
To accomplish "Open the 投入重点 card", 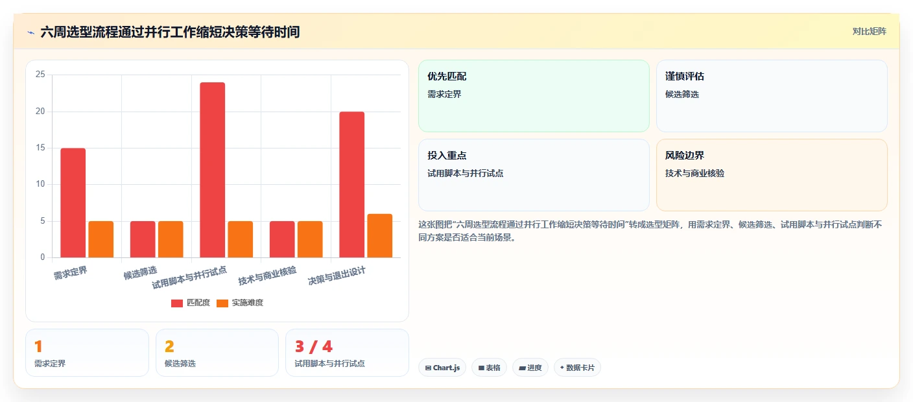I will pos(534,175).
